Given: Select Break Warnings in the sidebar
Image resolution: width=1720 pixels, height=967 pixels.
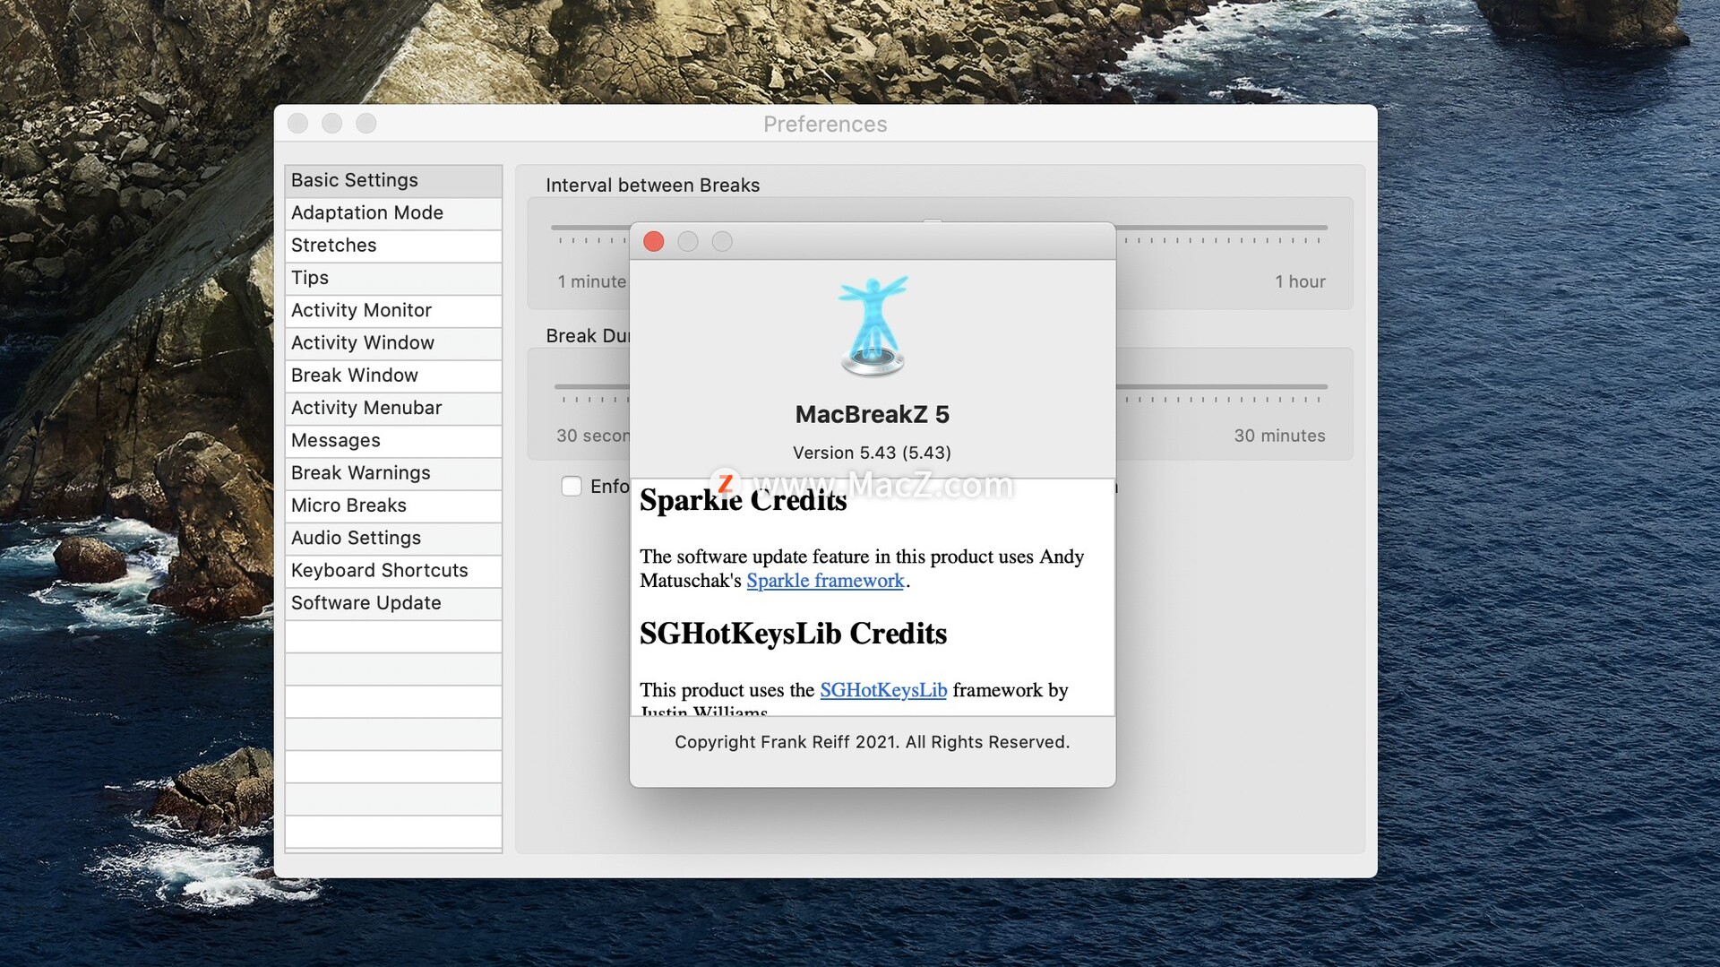Looking at the screenshot, I should pyautogui.click(x=393, y=473).
